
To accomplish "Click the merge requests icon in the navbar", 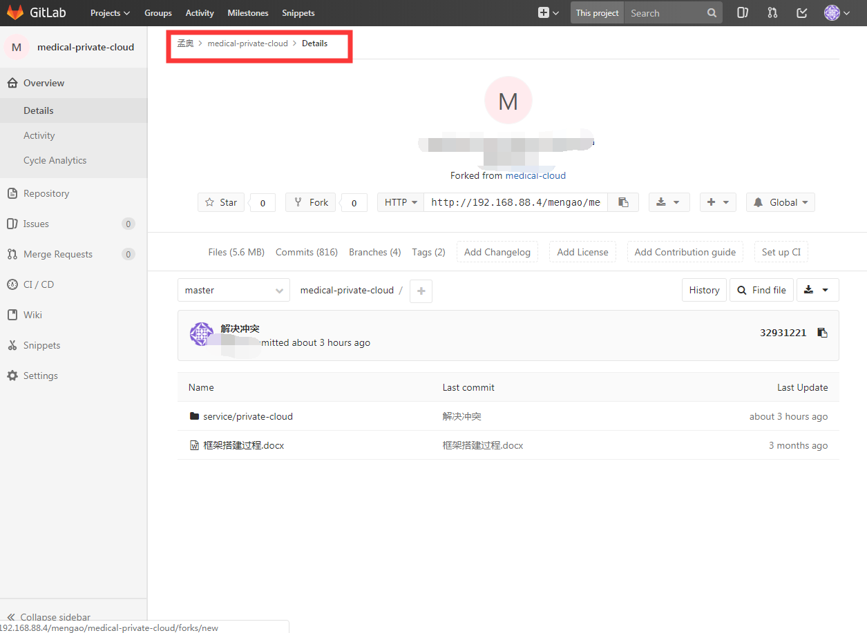I will coord(772,12).
